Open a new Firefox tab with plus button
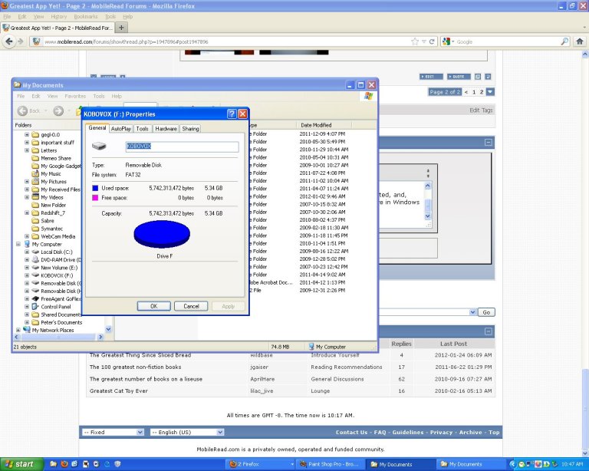Screen dimensions: 589x471 [122, 27]
